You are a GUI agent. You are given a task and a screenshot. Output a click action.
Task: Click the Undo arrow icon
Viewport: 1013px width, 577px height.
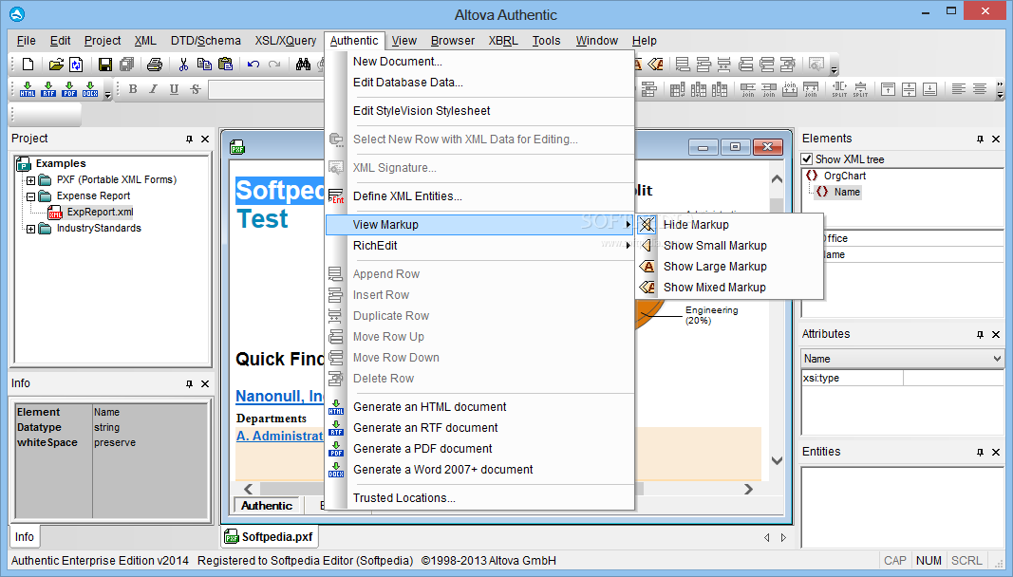coord(253,64)
